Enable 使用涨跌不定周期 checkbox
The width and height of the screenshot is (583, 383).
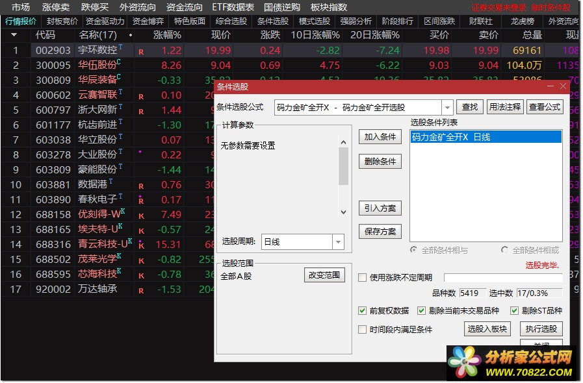362,277
